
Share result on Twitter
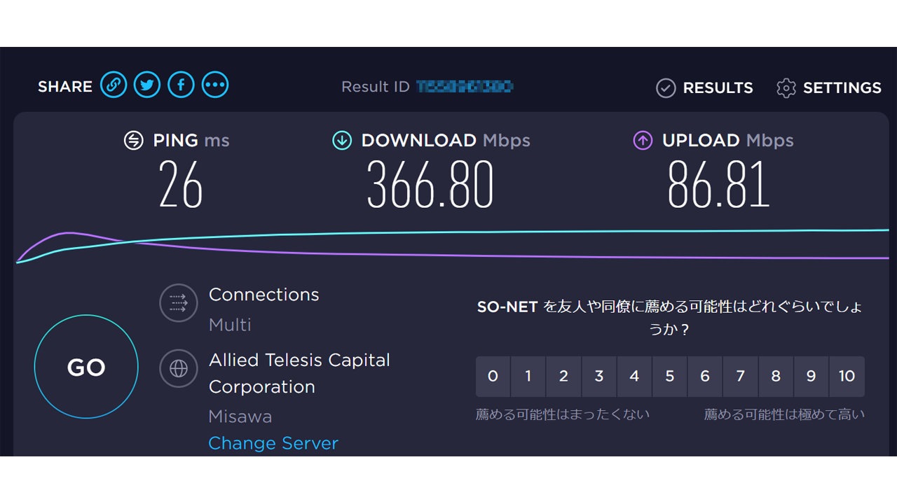click(147, 85)
